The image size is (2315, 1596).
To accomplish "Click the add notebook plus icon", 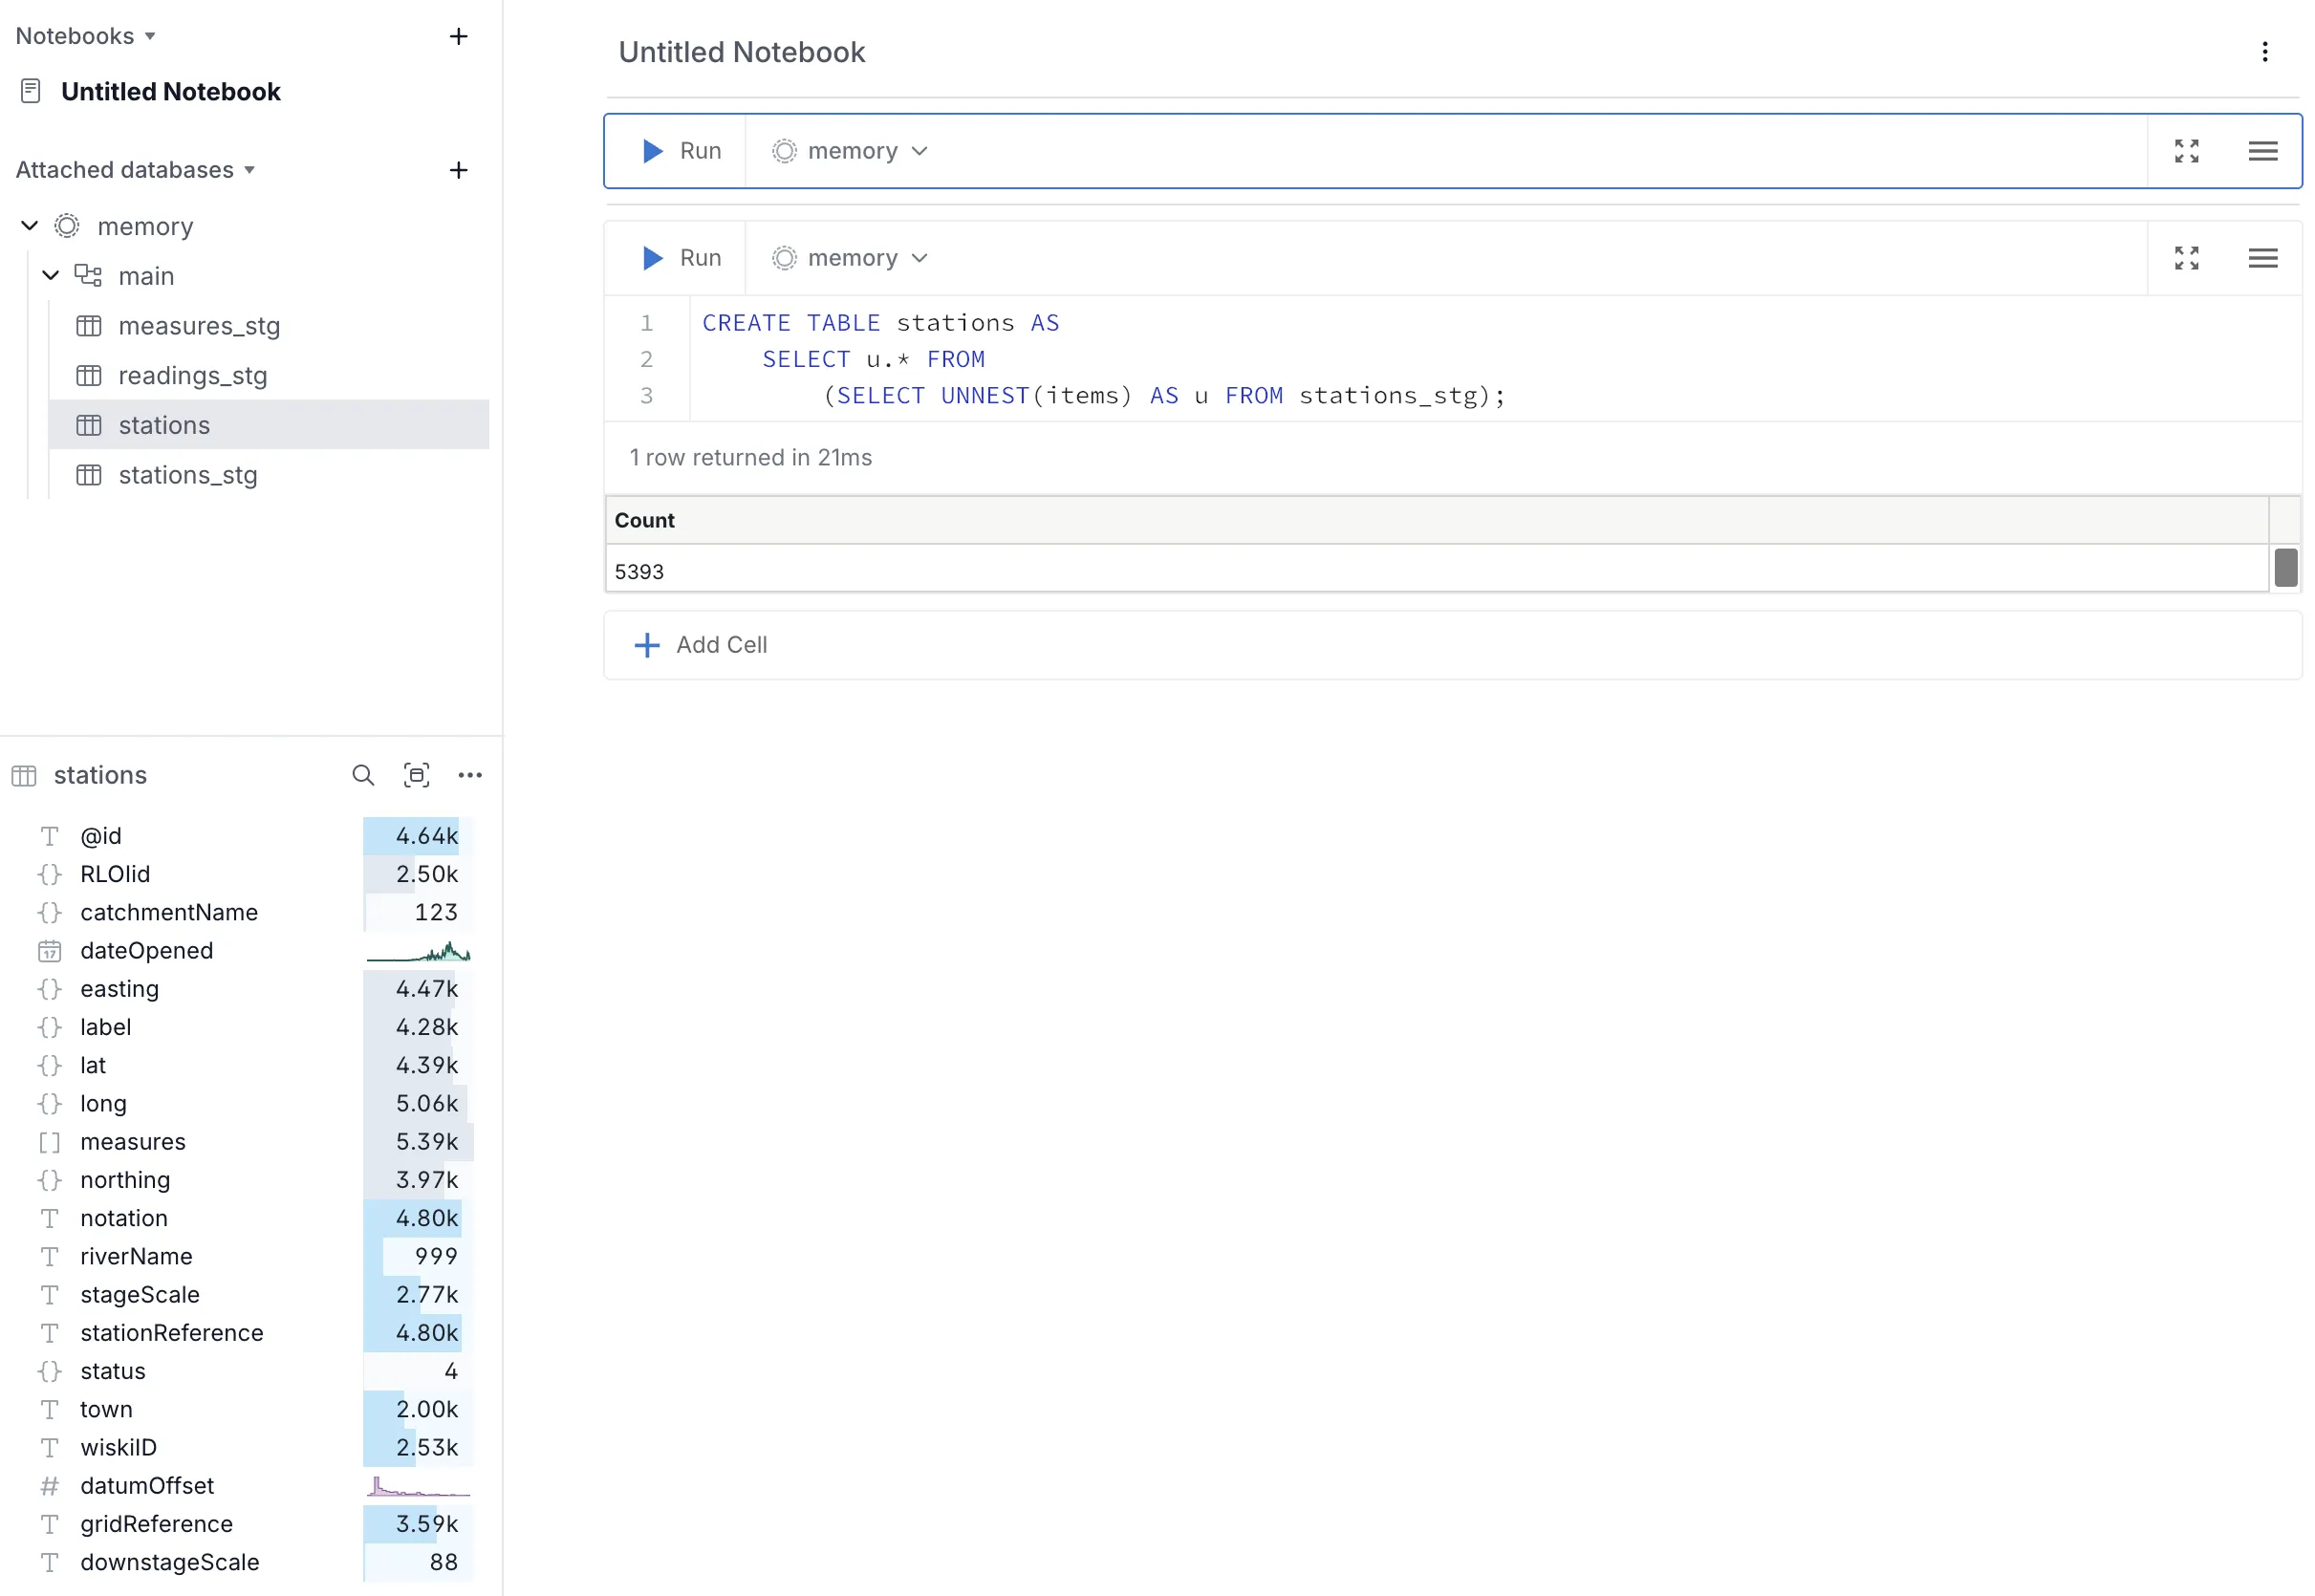I will (x=458, y=36).
